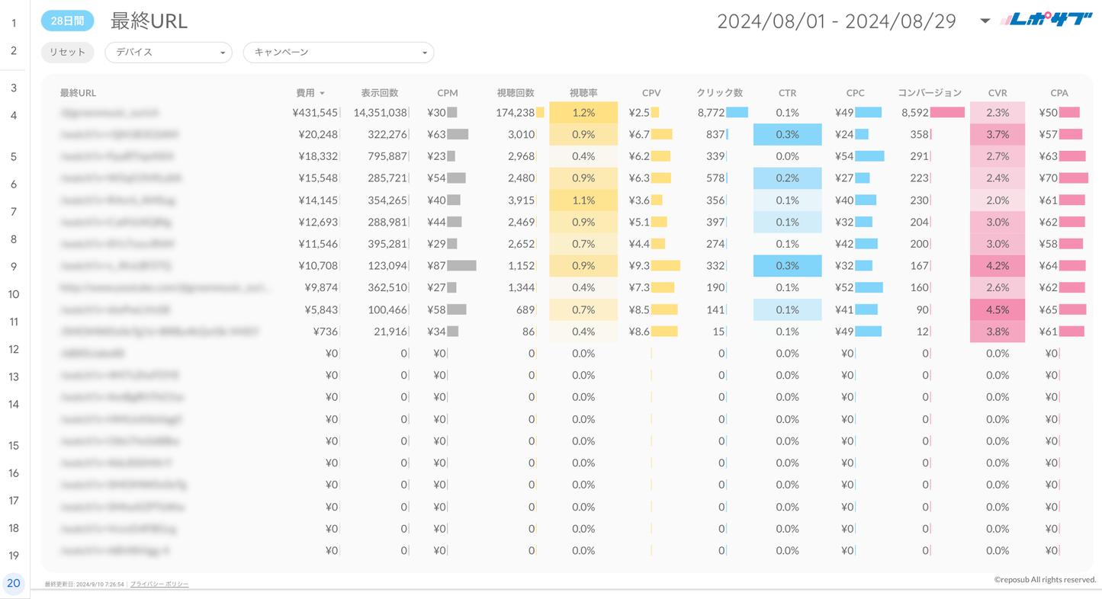Screen dimensions: 1102x599
Task: Click the ¥2.5 CPV cell
Action: (x=639, y=113)
